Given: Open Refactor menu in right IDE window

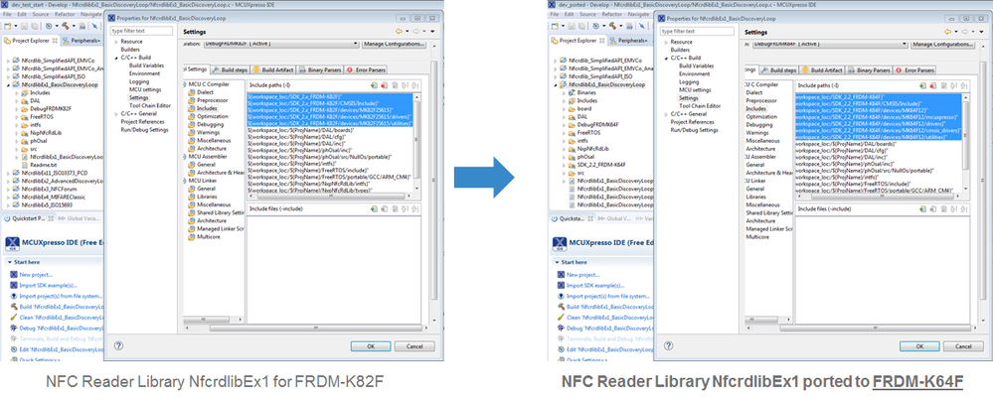Looking at the screenshot, I should [x=612, y=13].
